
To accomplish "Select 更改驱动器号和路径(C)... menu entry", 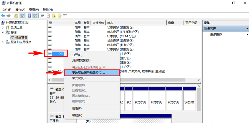I will pyautogui.click(x=92, y=73).
